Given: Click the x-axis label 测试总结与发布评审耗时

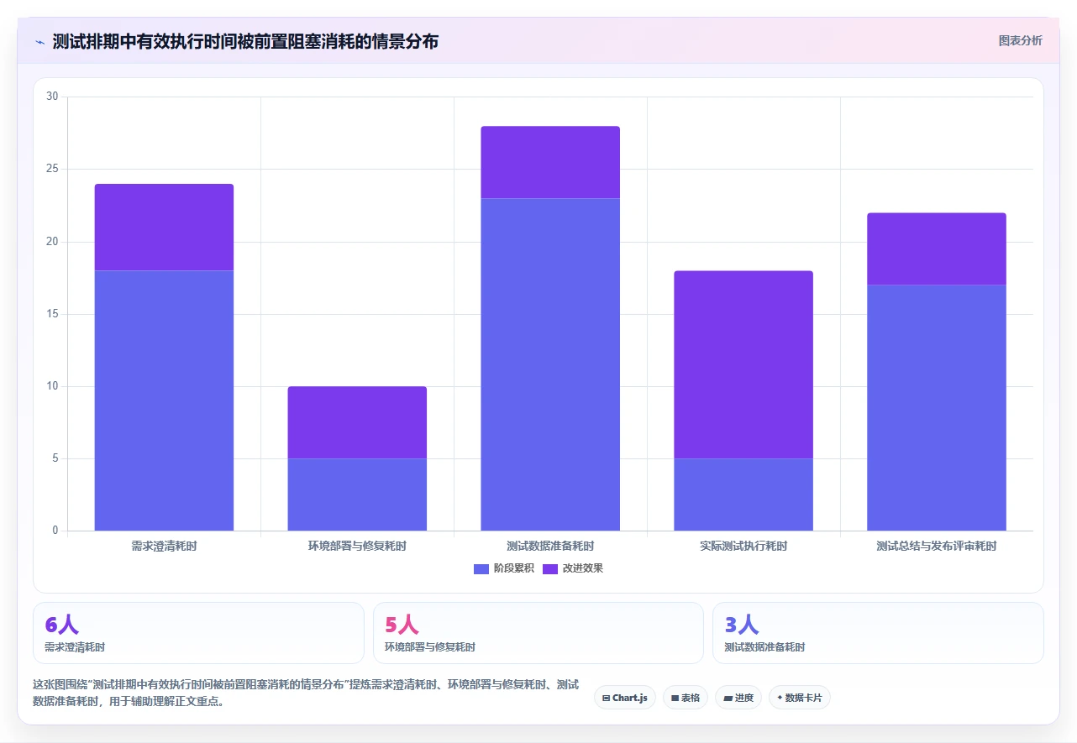Looking at the screenshot, I should click(x=937, y=546).
